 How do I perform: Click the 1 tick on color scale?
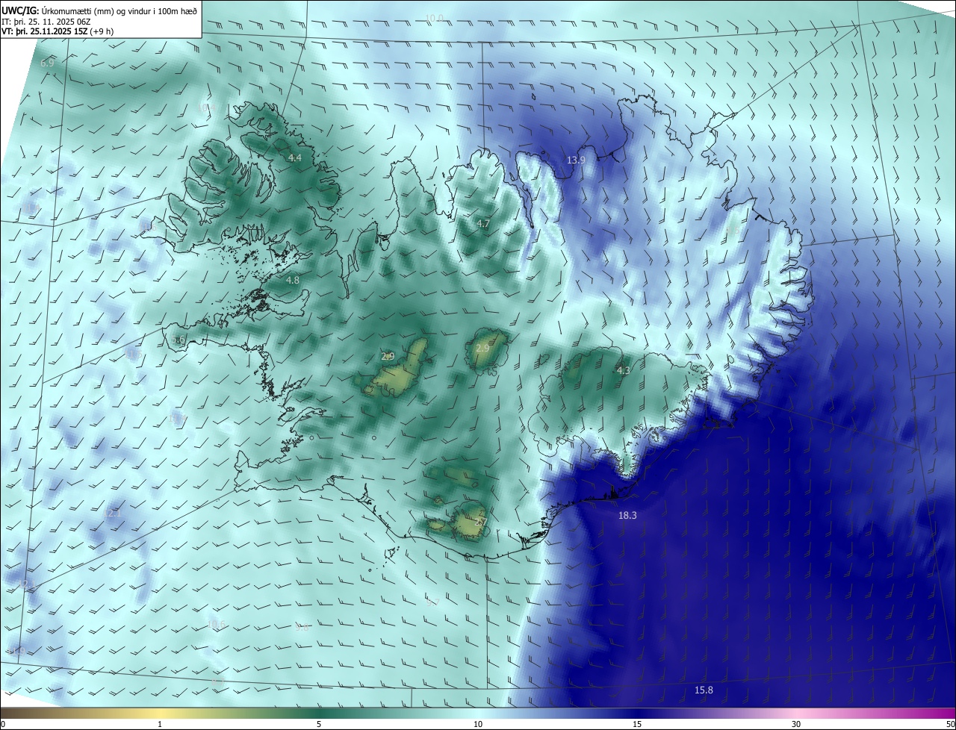[160, 724]
